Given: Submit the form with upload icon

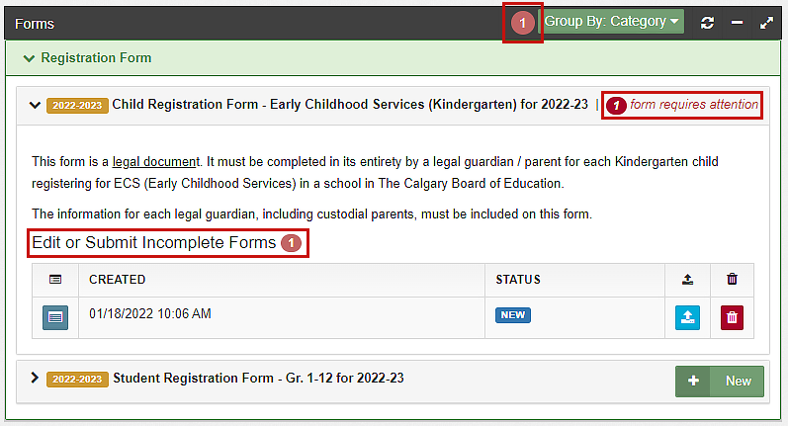Looking at the screenshot, I should (x=687, y=317).
